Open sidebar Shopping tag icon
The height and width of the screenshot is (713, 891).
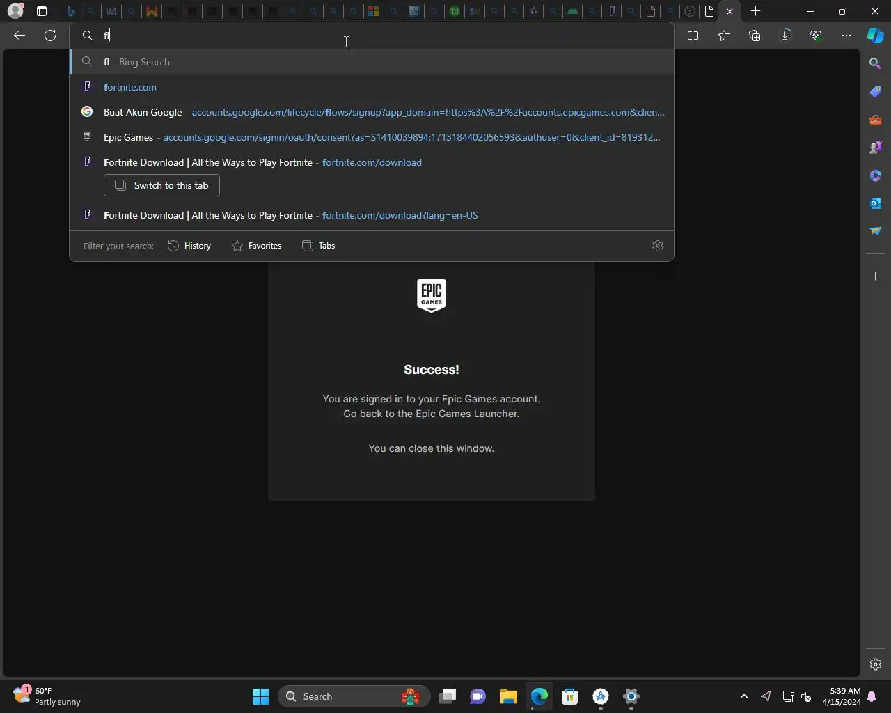(876, 91)
